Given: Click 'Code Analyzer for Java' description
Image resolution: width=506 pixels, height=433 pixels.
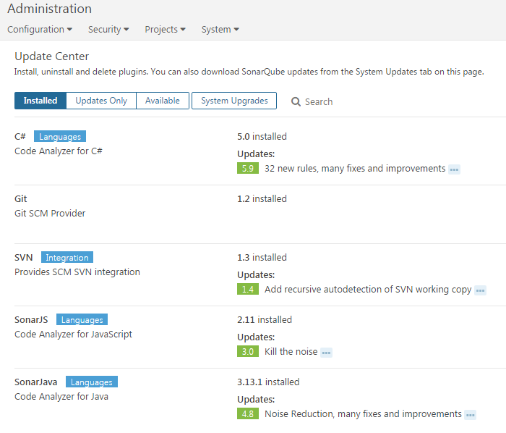Looking at the screenshot, I should pos(61,397).
